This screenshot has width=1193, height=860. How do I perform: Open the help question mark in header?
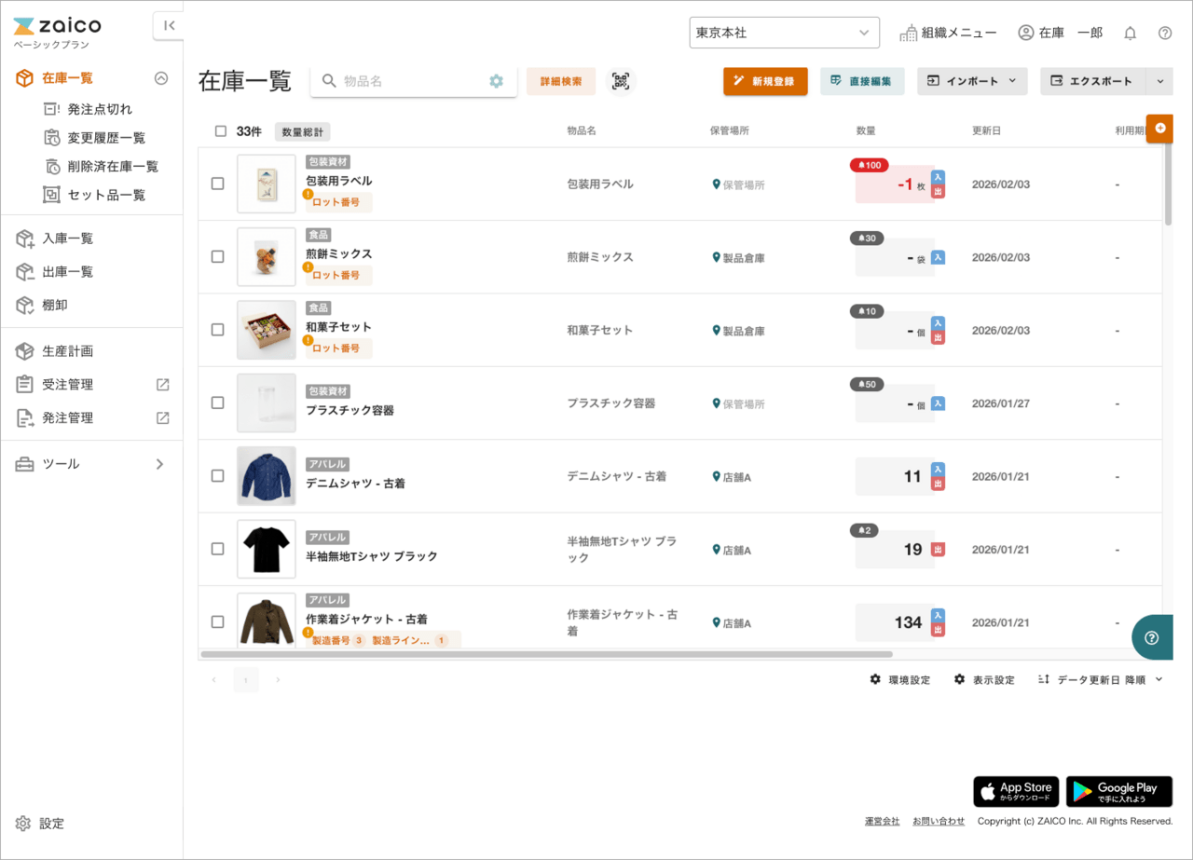pos(1164,34)
